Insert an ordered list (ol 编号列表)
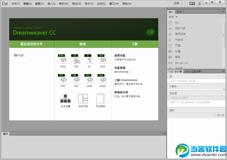The height and width of the screenshot is (160, 227). [x=177, y=34]
